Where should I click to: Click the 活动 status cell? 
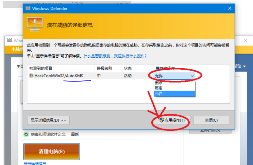(x=128, y=75)
